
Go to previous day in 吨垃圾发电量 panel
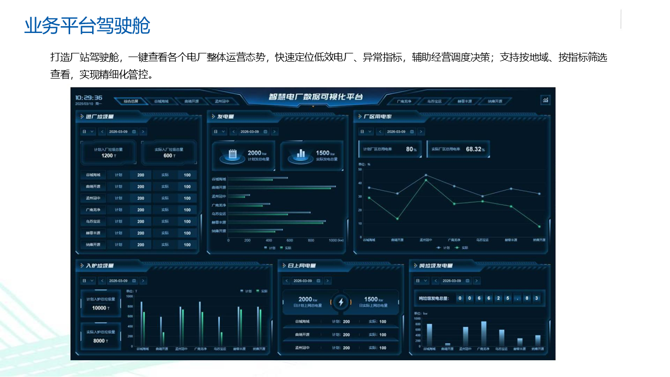point(435,281)
